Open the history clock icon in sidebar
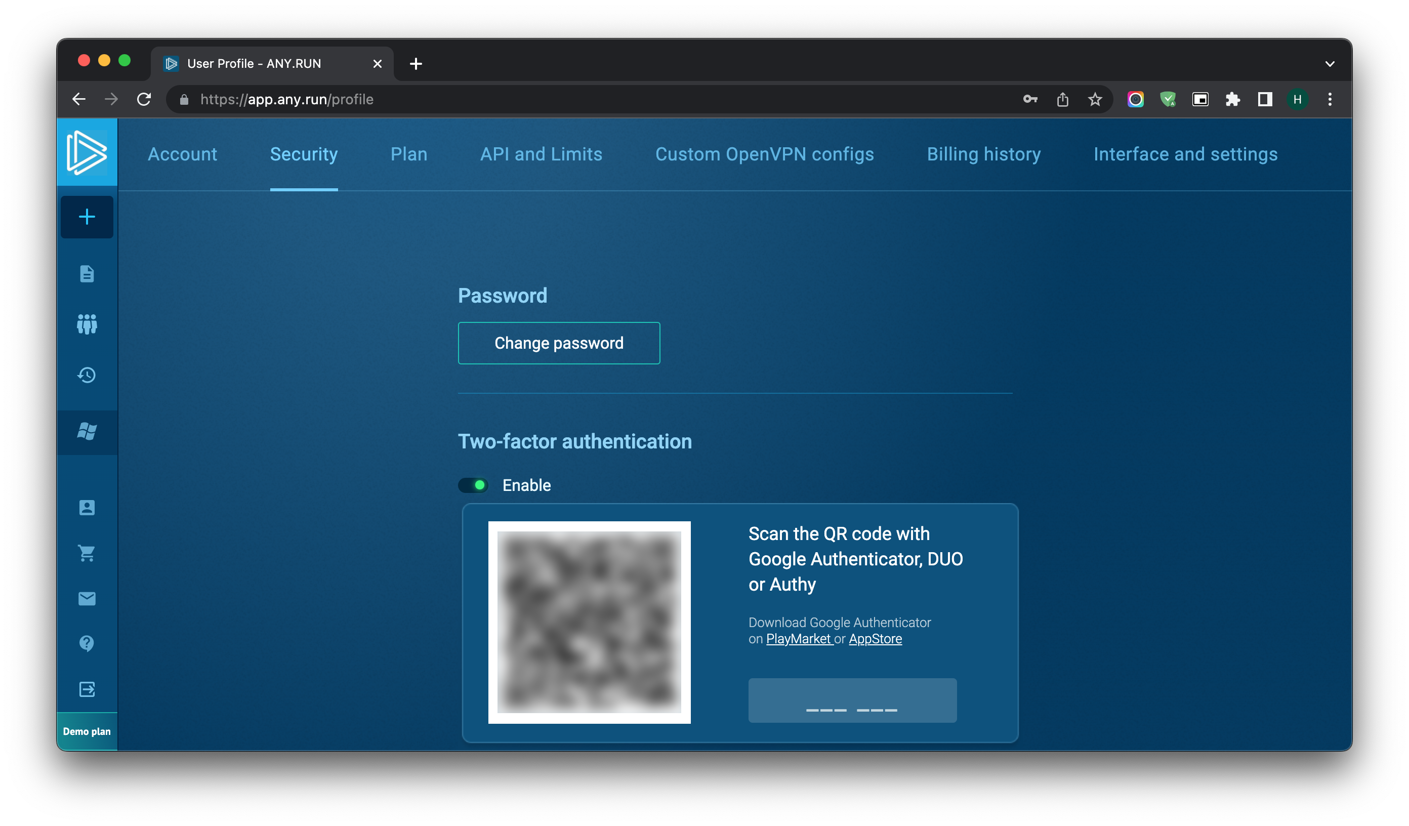Screen dimensions: 1409x826 tap(87, 375)
